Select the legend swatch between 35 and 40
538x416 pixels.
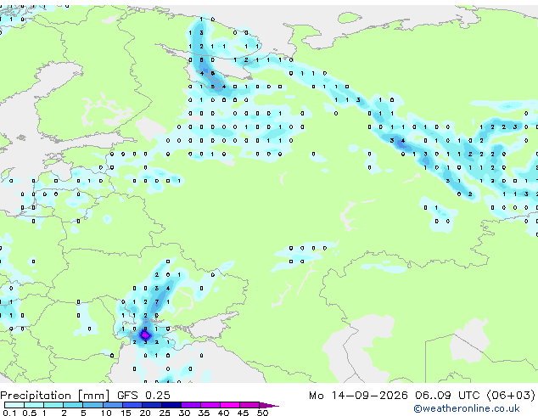point(210,405)
